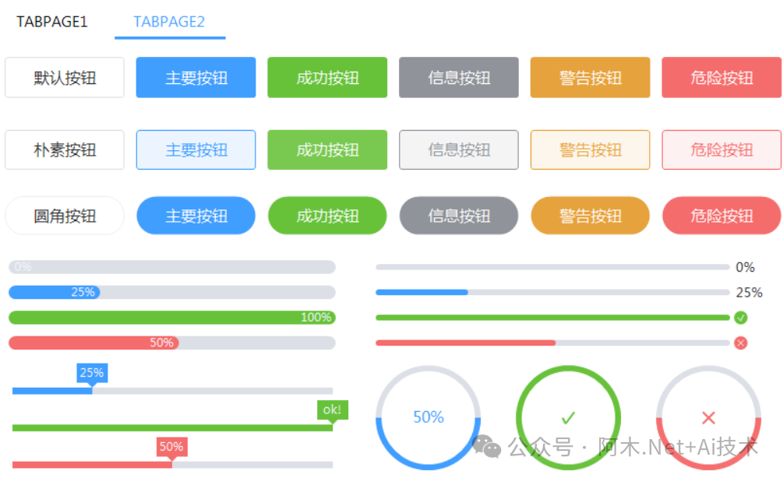Viewport: 783px width, 478px height.
Task: Click the light-blue outlined 主要按钮 button
Action: click(x=196, y=149)
